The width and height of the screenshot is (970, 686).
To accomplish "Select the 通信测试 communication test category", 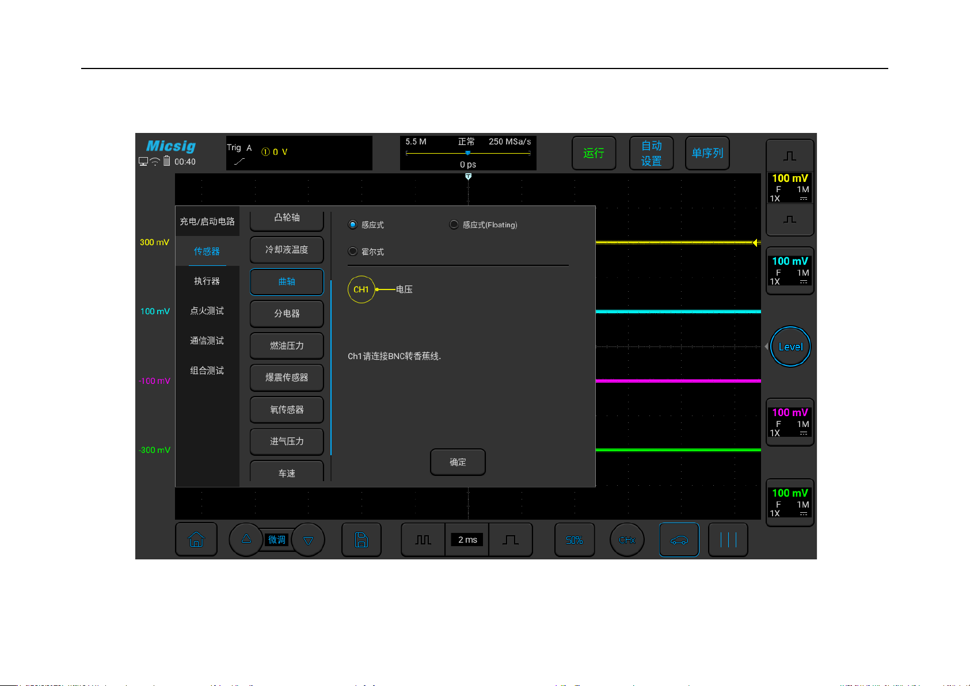I will click(207, 341).
